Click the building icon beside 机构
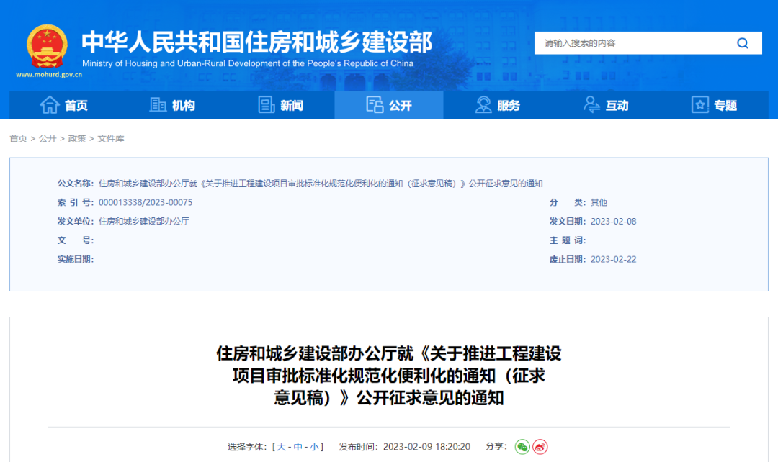This screenshot has height=462, width=778. pyautogui.click(x=159, y=105)
